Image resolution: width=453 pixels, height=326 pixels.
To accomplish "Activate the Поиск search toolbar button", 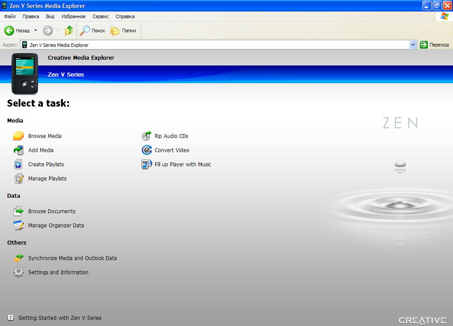I will 92,30.
